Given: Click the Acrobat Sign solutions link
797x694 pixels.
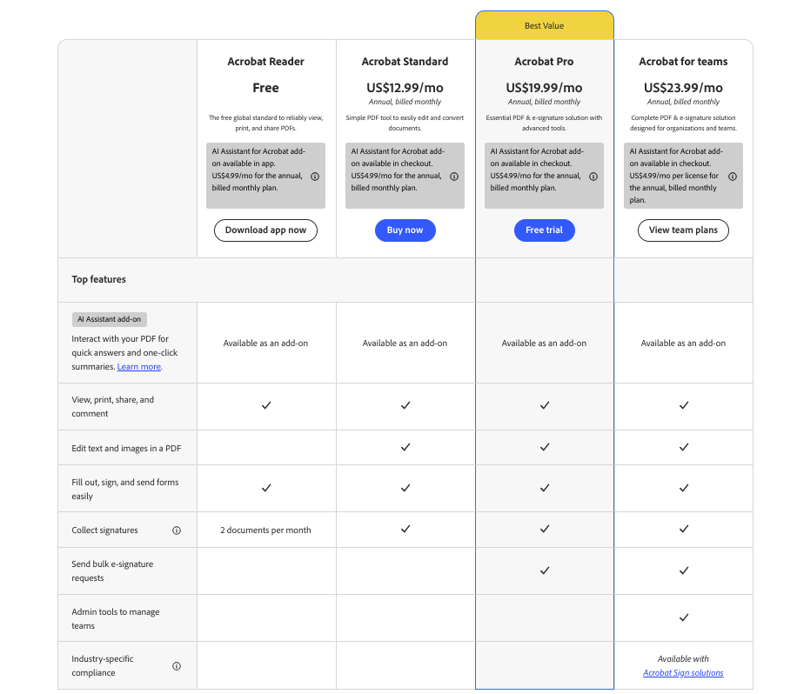Looking at the screenshot, I should pos(683,672).
